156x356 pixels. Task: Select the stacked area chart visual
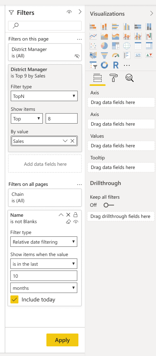coord(116,36)
